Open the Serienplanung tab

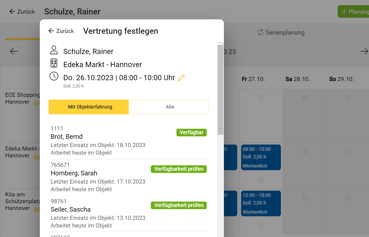point(281,32)
